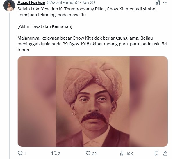Click the tweet text about Chow Kit

pos(92,29)
